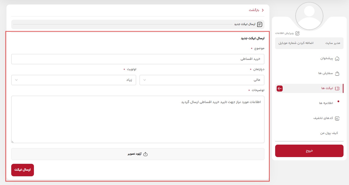The height and width of the screenshot is (185, 349).
Task: Click the ویرایش اطلاعات pencil icon
Action: (297, 33)
